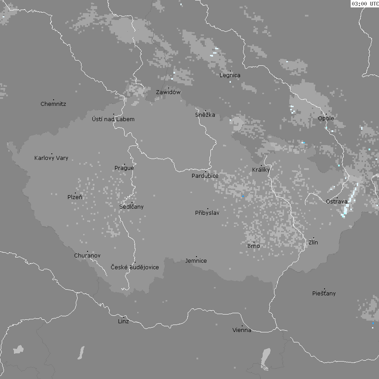Click the bright lightning streak east of Ostrava
The width and height of the screenshot is (379, 379).
click(350, 200)
